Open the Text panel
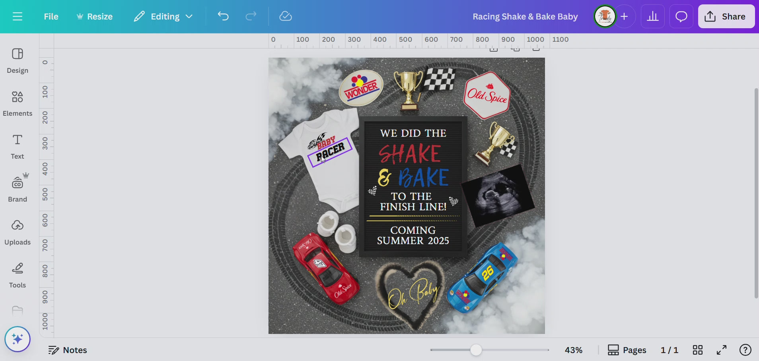This screenshot has width=759, height=361. click(18, 146)
